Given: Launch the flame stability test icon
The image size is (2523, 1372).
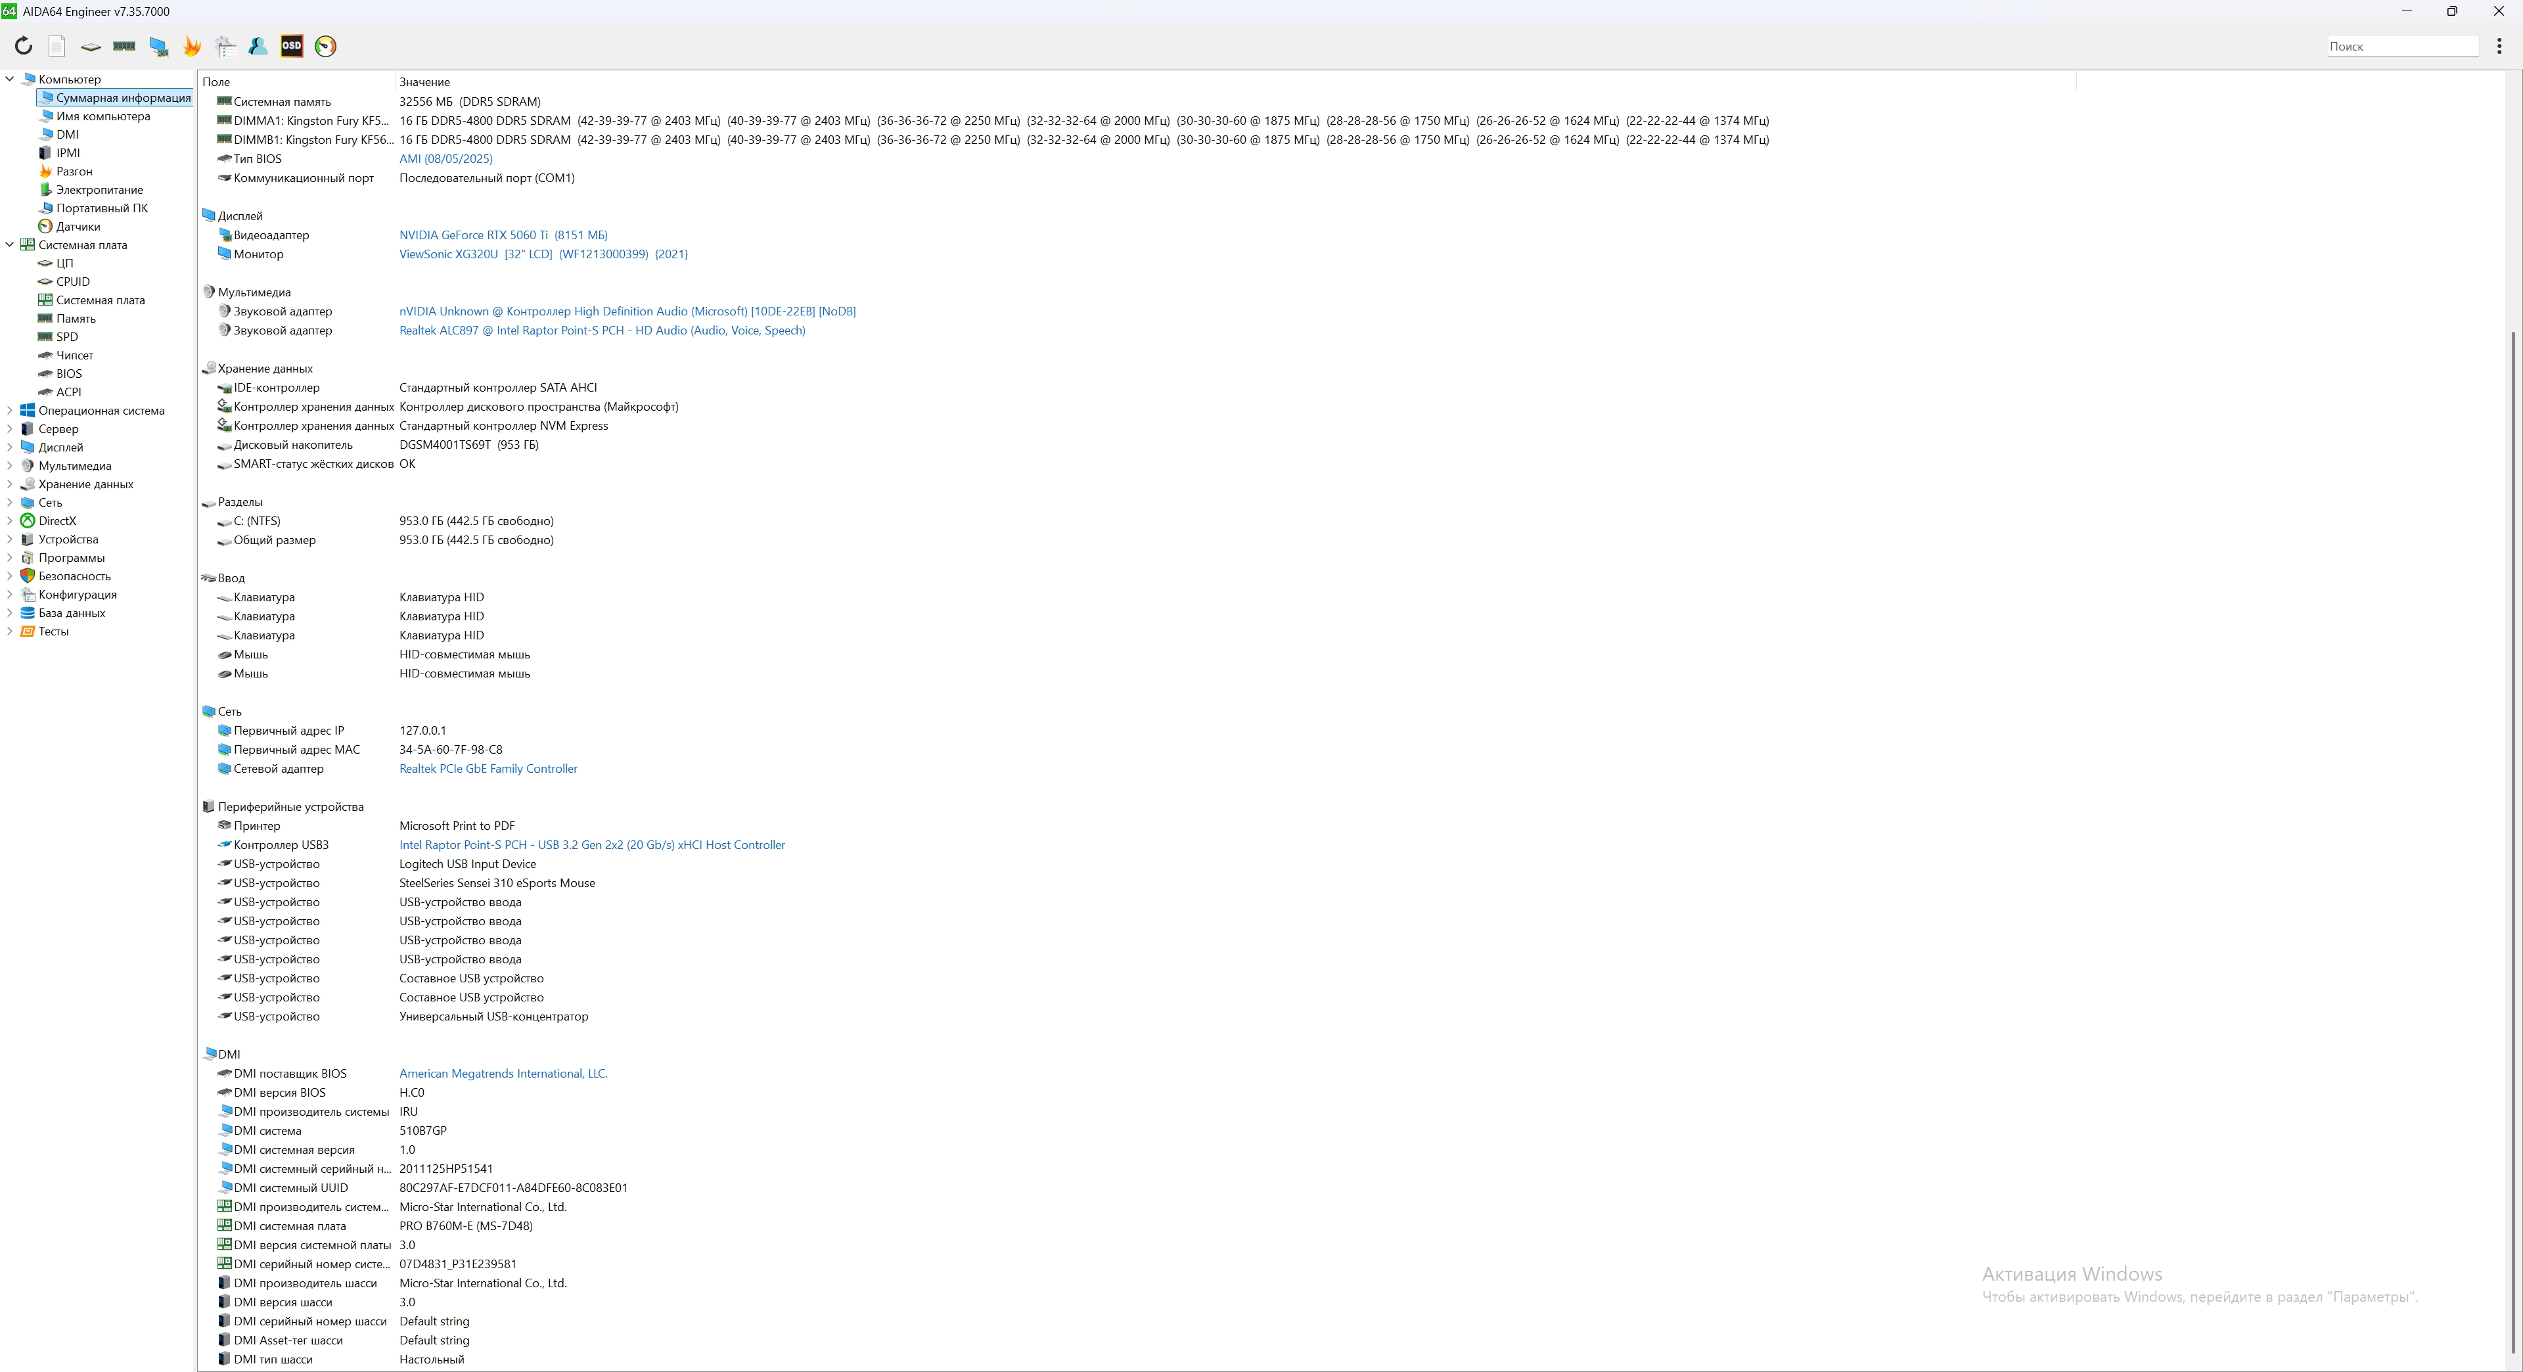Looking at the screenshot, I should [x=192, y=46].
